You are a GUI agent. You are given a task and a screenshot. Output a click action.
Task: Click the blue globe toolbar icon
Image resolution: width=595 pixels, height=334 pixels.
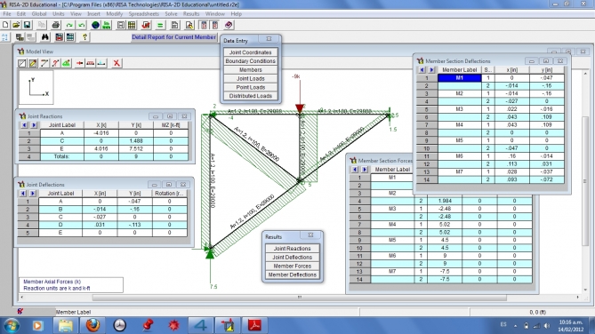(96, 25)
